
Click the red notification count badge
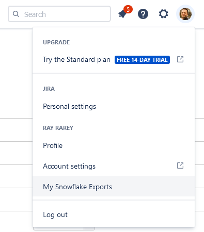point(128,9)
